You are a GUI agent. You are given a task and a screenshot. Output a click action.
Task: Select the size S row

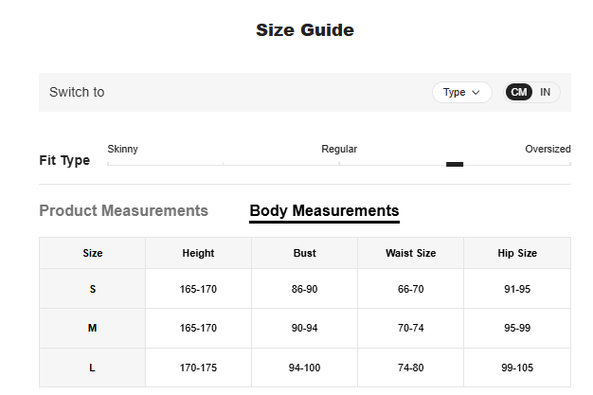coord(93,289)
